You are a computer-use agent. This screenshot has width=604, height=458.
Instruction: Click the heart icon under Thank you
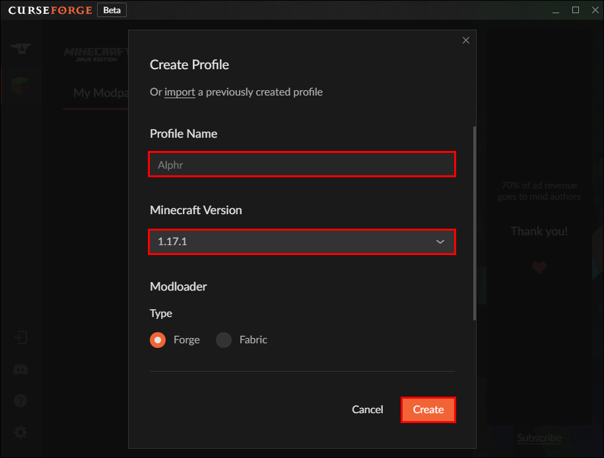click(539, 267)
